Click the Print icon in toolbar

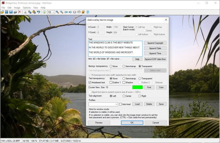point(15,12)
